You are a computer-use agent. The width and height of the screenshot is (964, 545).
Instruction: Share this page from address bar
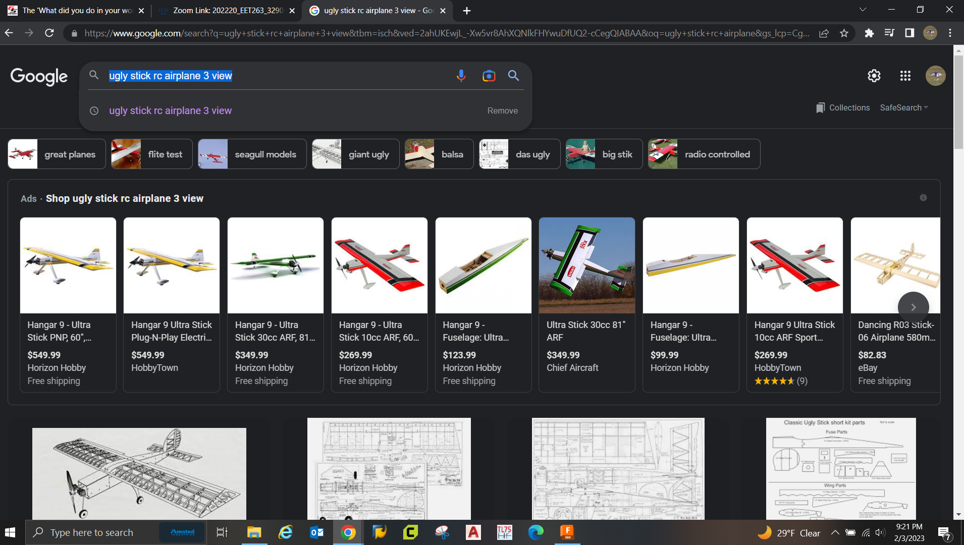(x=824, y=33)
